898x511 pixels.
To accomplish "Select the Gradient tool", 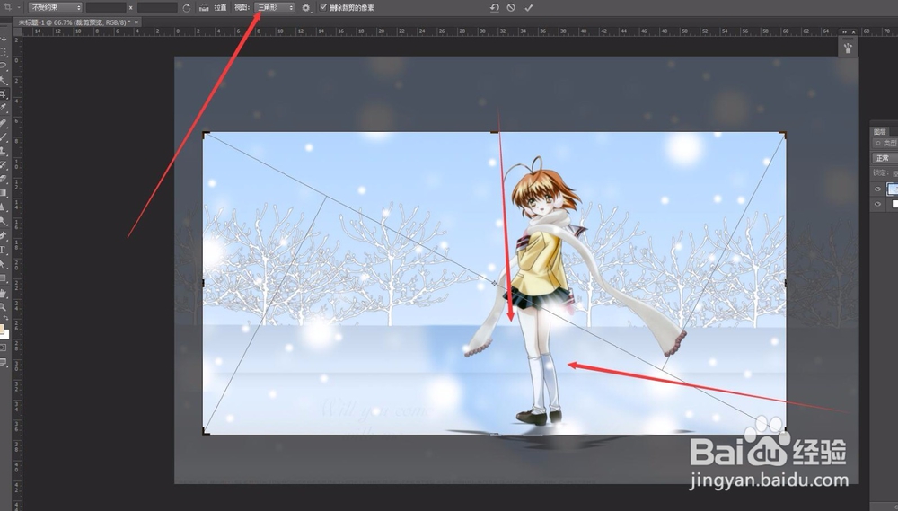I will 4,192.
